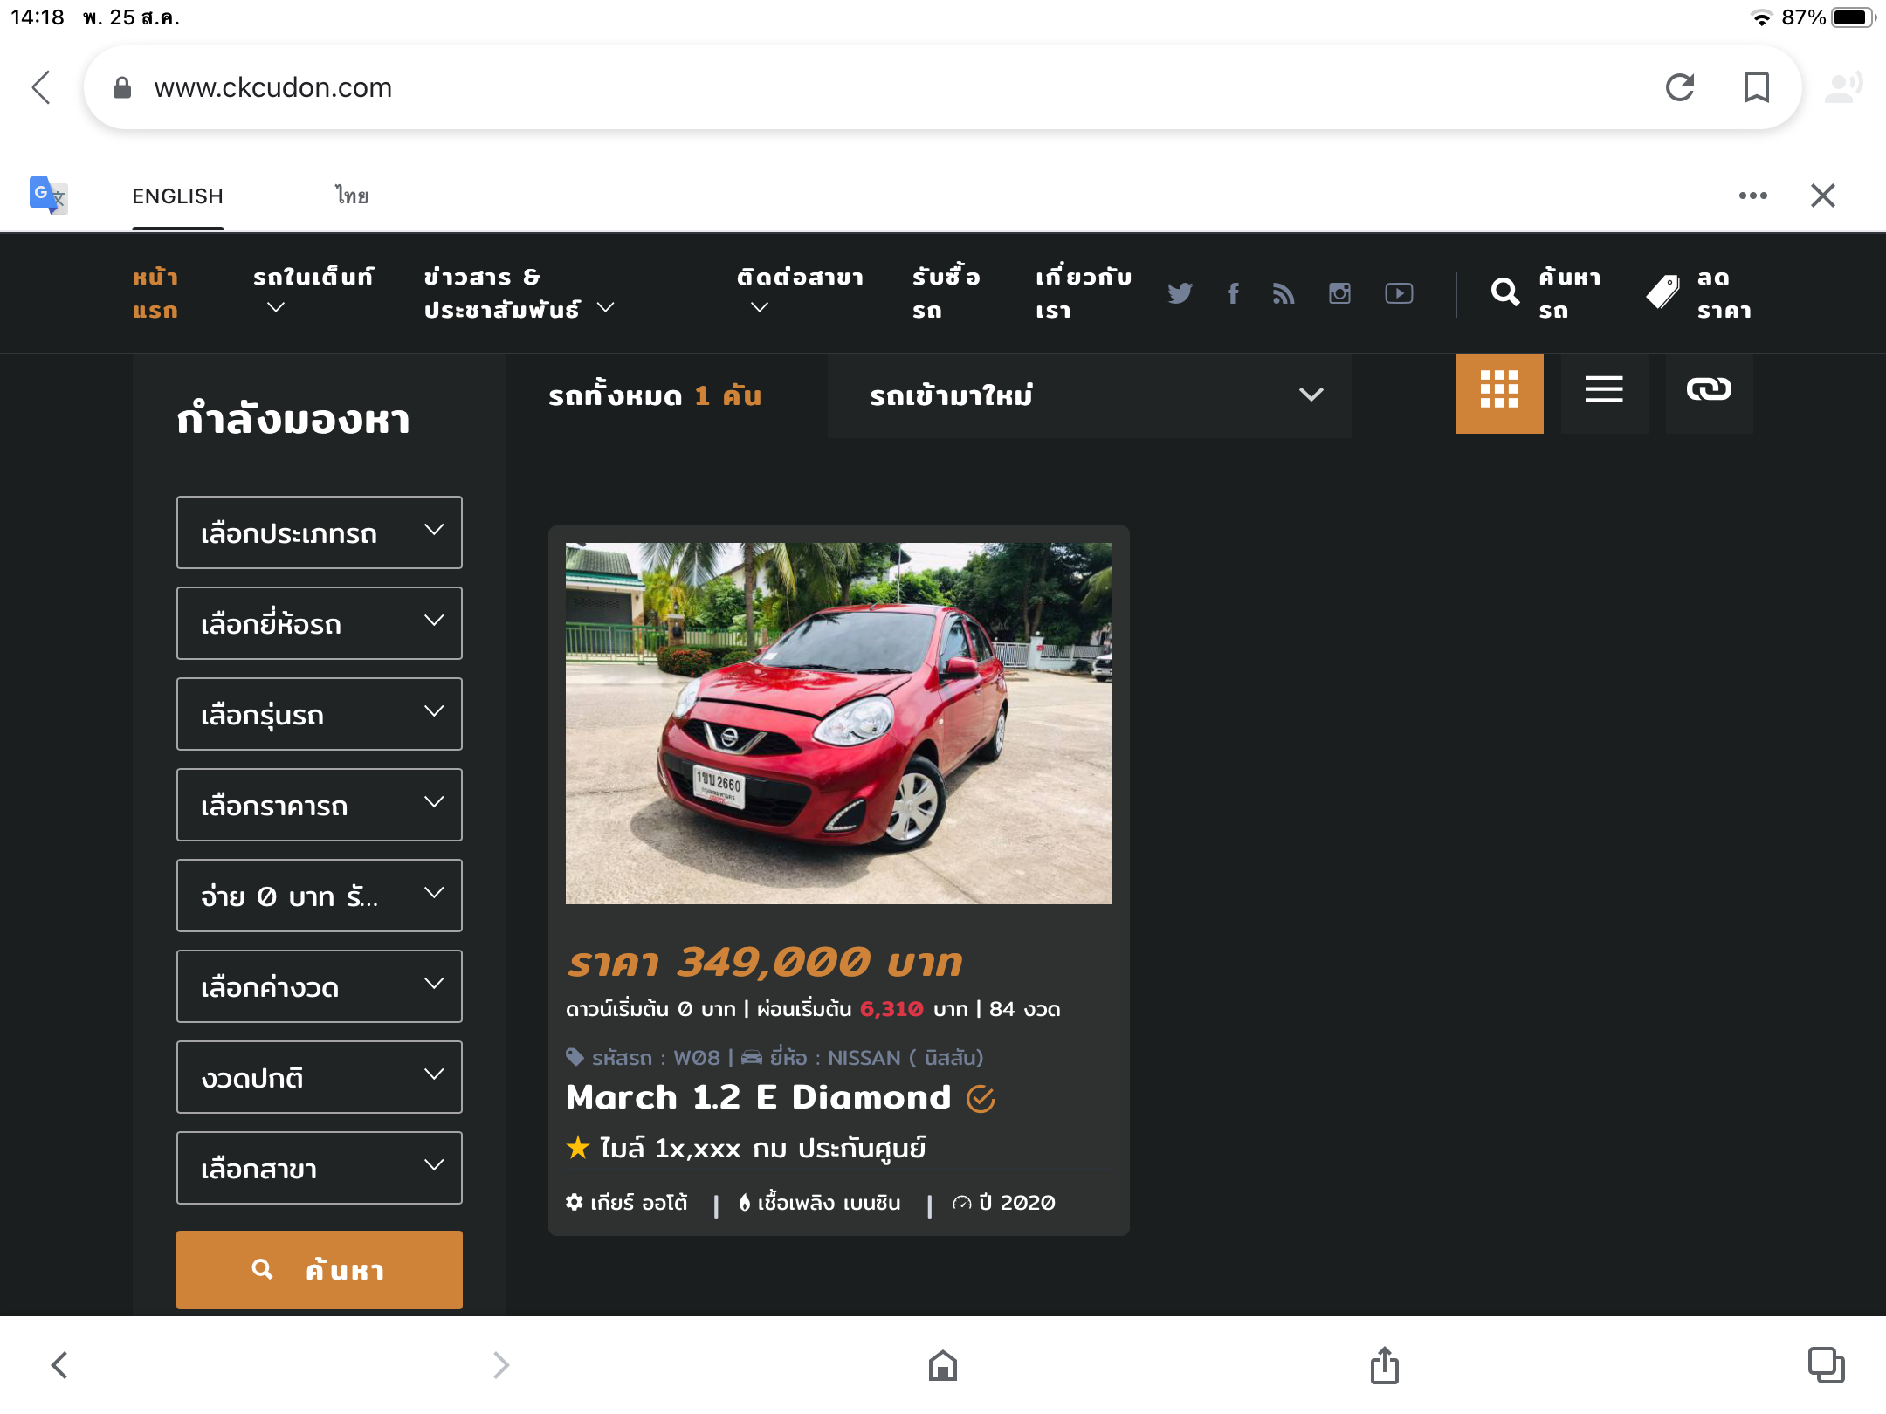Open the car price selection dropdown
Viewport: 1886px width, 1414px height.
pos(320,805)
